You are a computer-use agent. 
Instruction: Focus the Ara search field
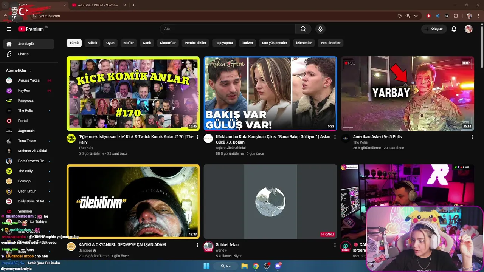(228, 29)
